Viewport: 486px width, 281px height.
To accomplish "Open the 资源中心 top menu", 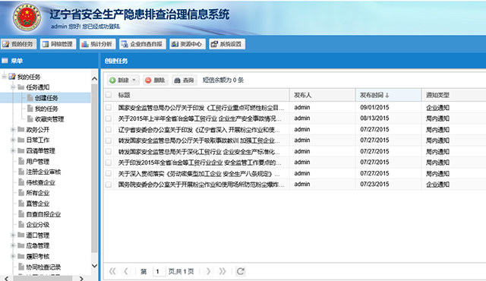I will point(188,44).
